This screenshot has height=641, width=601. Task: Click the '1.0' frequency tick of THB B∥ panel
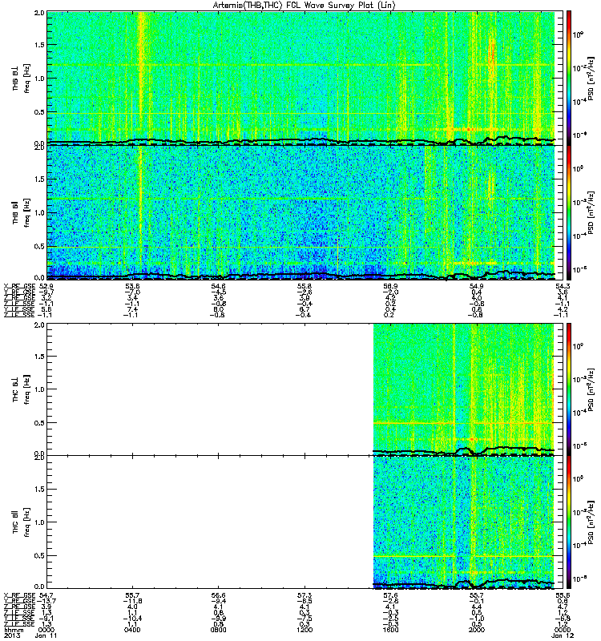coord(39,212)
